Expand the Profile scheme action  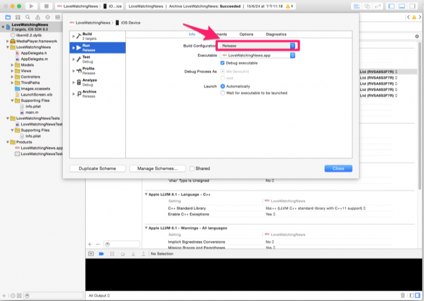(74, 71)
